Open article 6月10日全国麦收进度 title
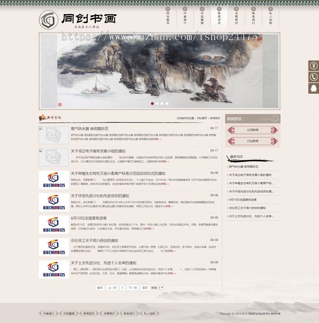The height and width of the screenshot is (323, 319). click(88, 218)
